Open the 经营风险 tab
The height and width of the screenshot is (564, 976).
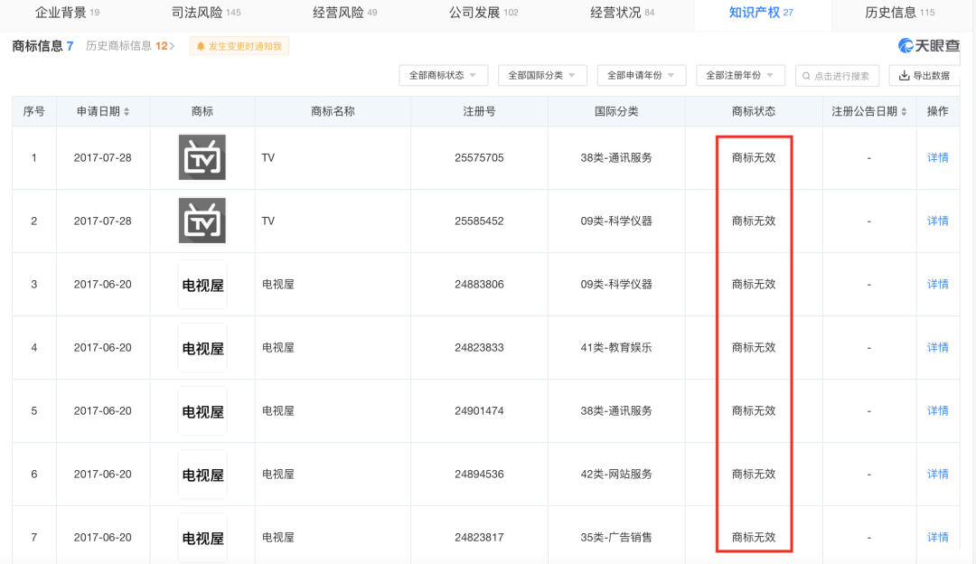[345, 13]
